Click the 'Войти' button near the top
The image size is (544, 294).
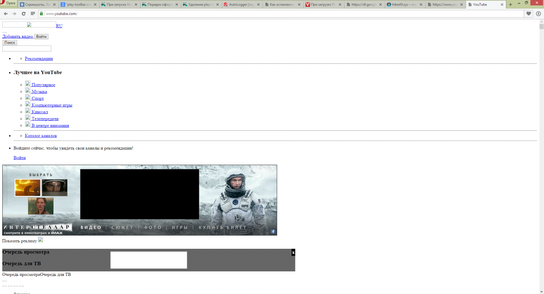41,37
